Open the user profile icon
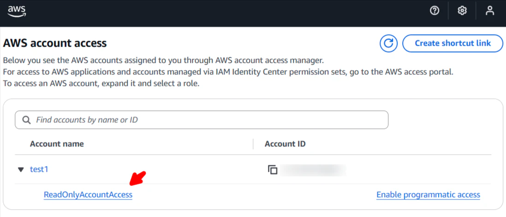The height and width of the screenshot is (217, 506). point(490,11)
